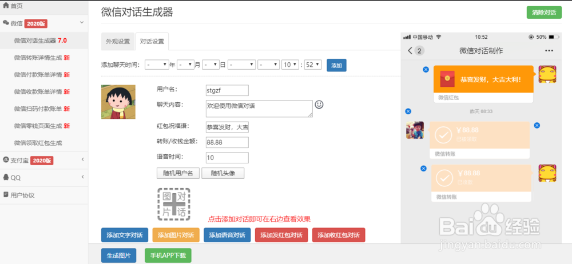Click 添加文字对话 button
572x264 pixels.
(x=125, y=235)
